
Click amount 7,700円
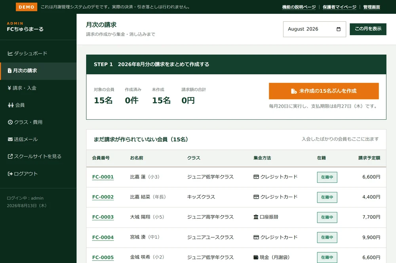pos(371,217)
